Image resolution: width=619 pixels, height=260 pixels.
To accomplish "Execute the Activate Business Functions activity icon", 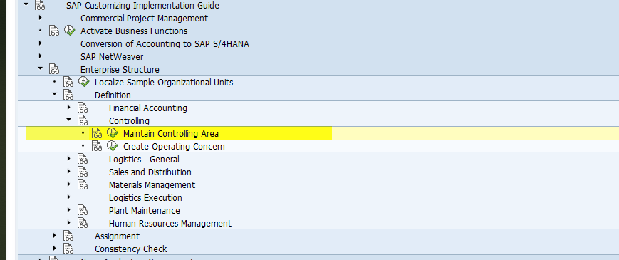I will point(70,31).
